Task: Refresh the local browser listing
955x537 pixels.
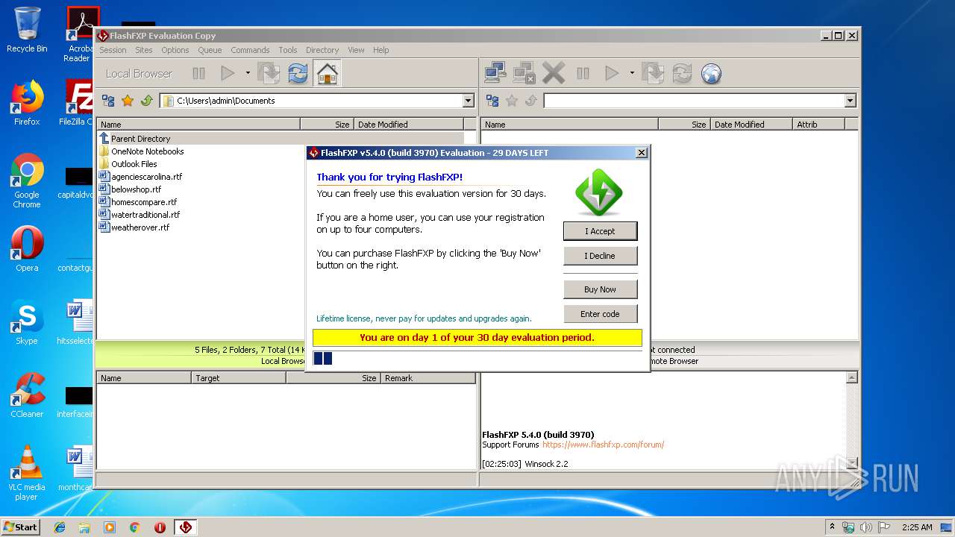Action: point(298,73)
